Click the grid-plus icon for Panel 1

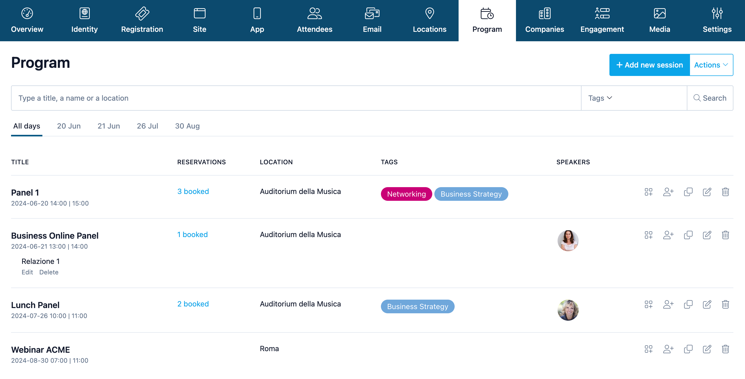[x=648, y=192]
